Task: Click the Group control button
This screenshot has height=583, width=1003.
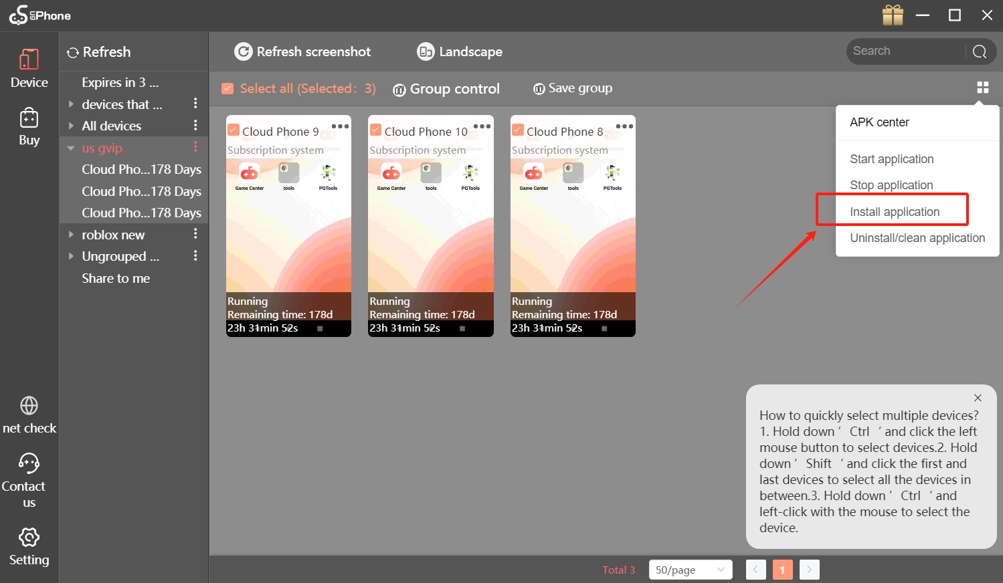Action: 446,89
